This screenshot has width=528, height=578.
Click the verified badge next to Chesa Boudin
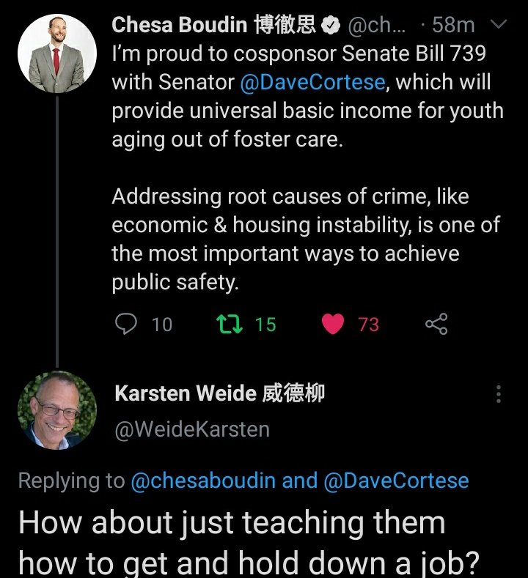click(x=331, y=26)
